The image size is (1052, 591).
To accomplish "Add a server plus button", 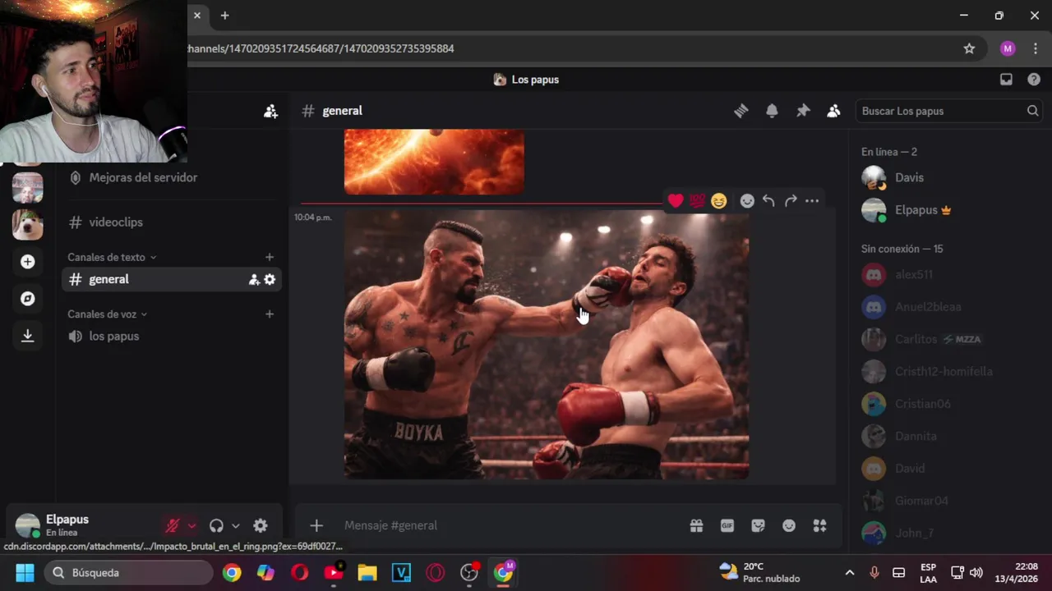I will pos(27,262).
